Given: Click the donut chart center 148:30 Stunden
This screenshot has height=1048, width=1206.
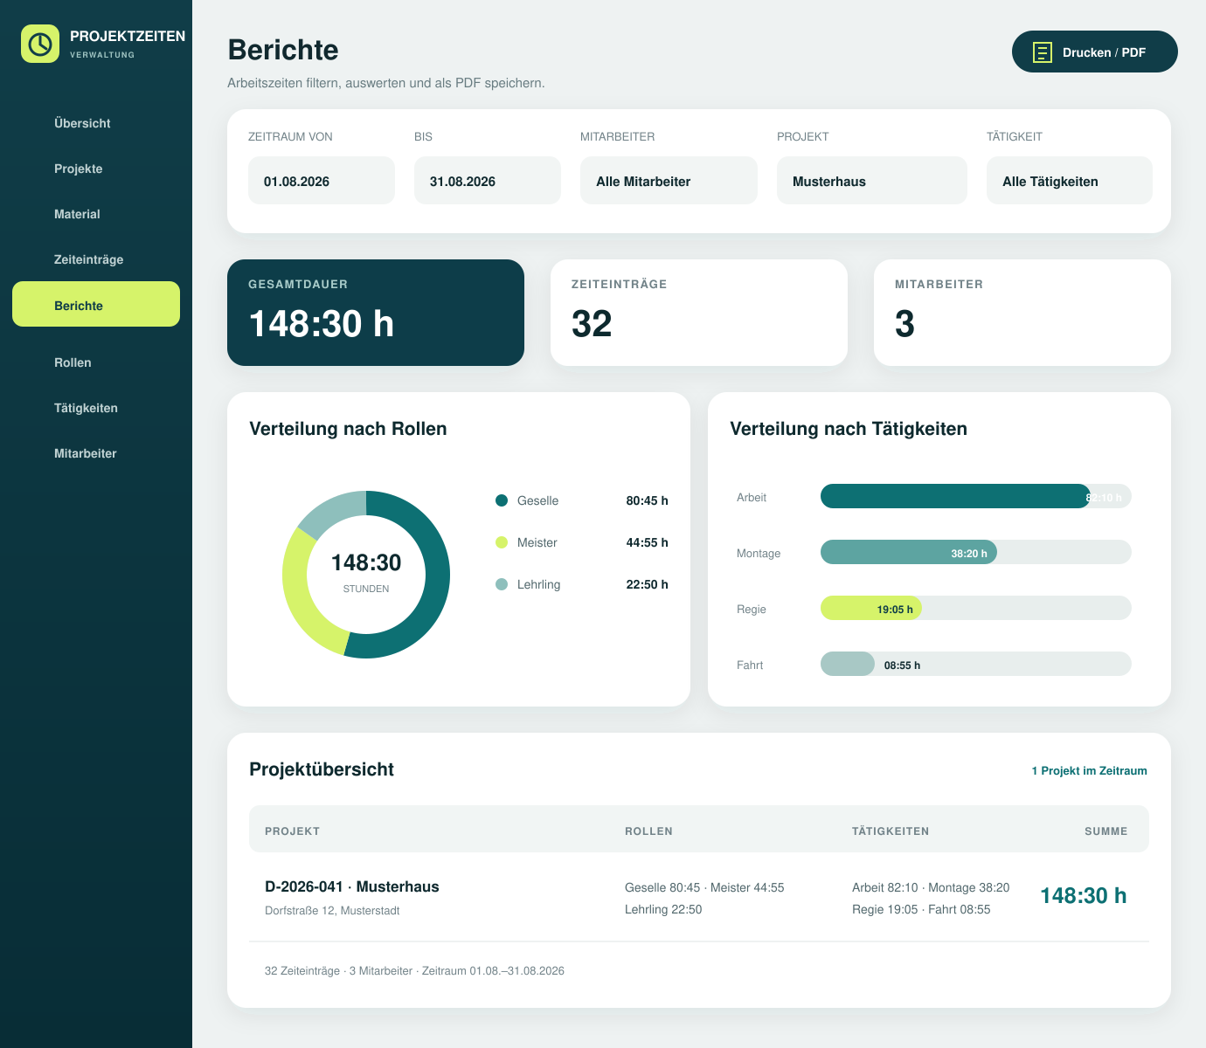Looking at the screenshot, I should tap(366, 572).
